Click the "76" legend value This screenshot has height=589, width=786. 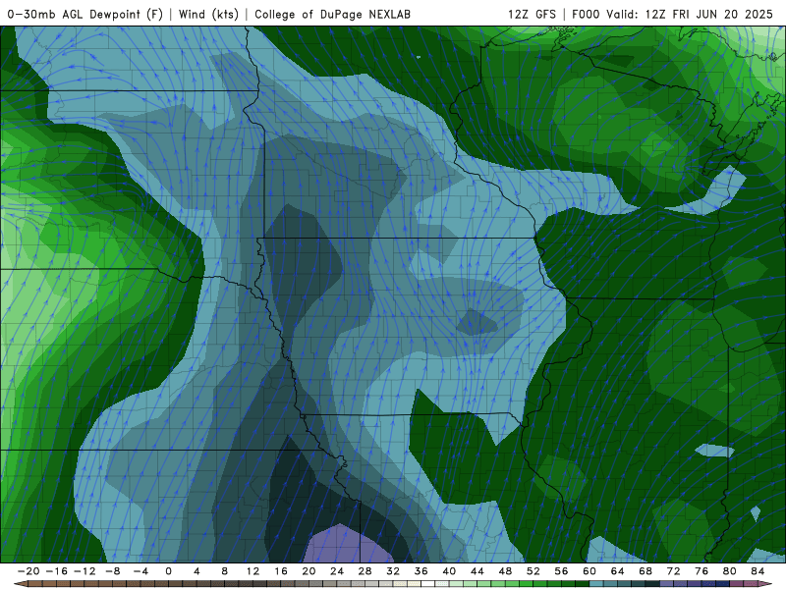pyautogui.click(x=702, y=571)
